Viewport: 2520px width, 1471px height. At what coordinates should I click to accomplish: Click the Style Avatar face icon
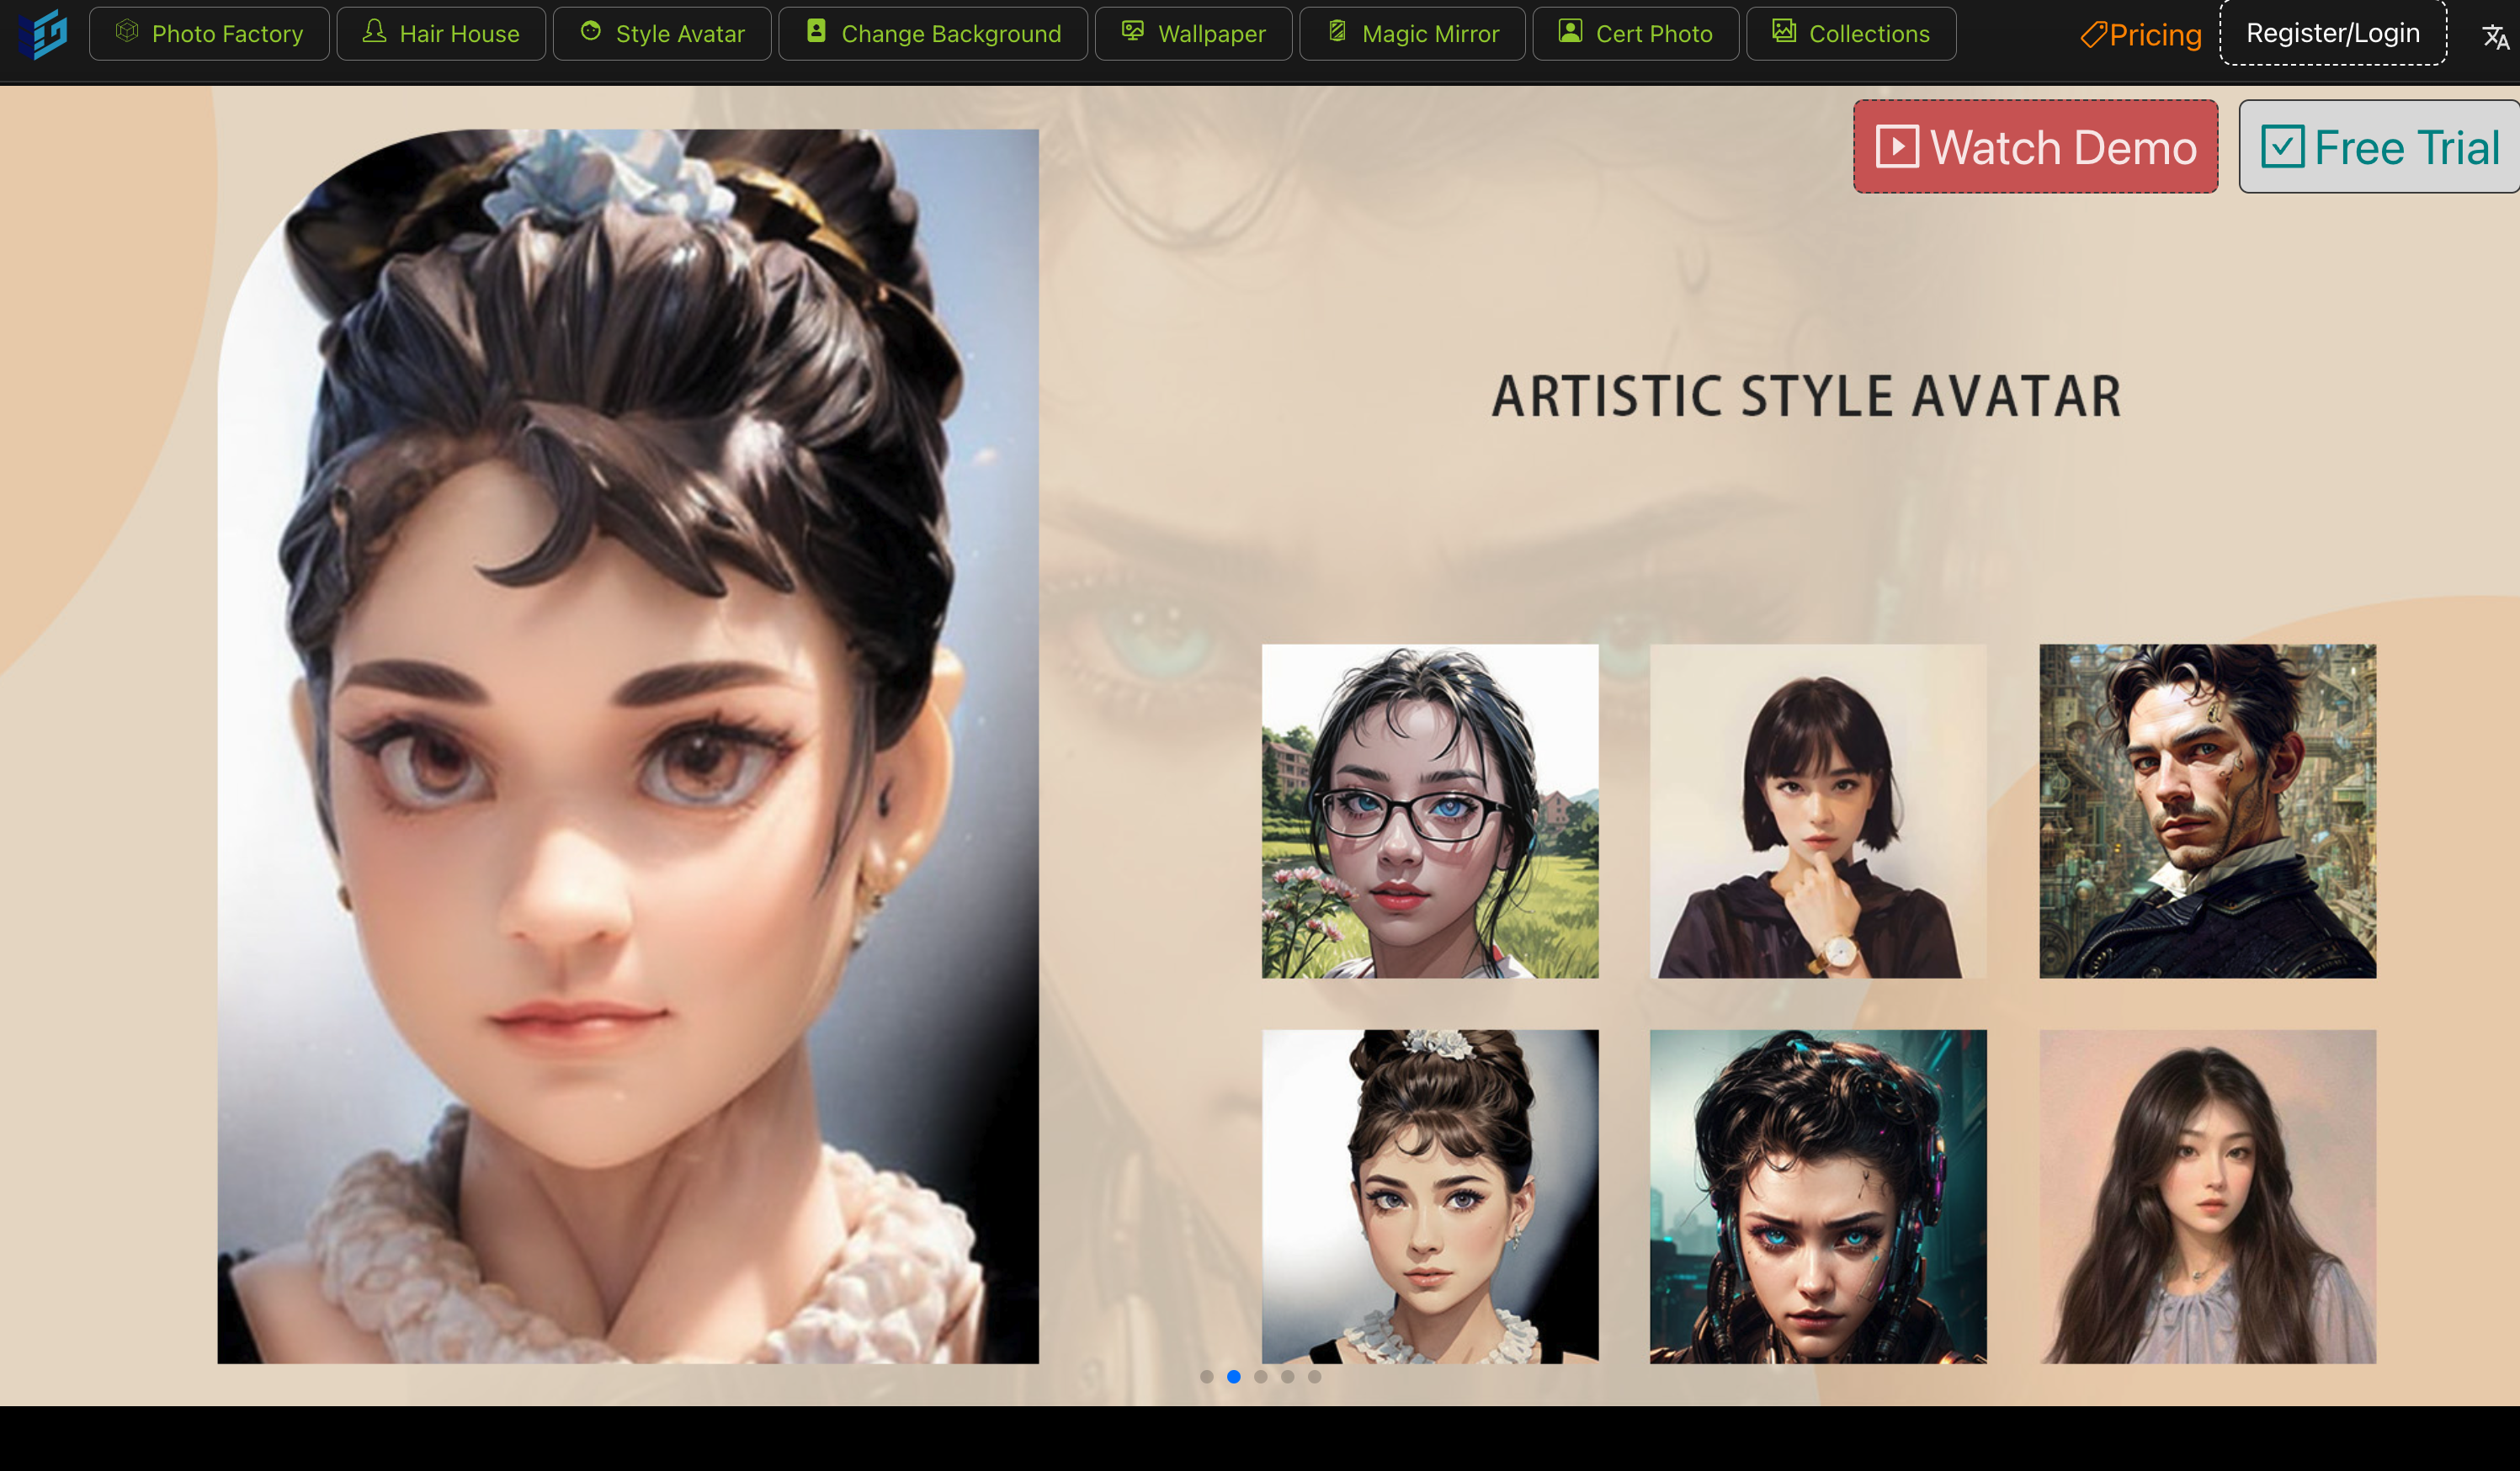pyautogui.click(x=591, y=32)
